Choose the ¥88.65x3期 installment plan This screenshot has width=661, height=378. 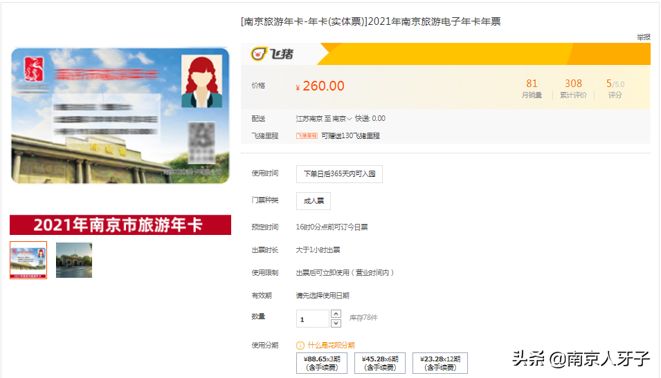(x=322, y=363)
